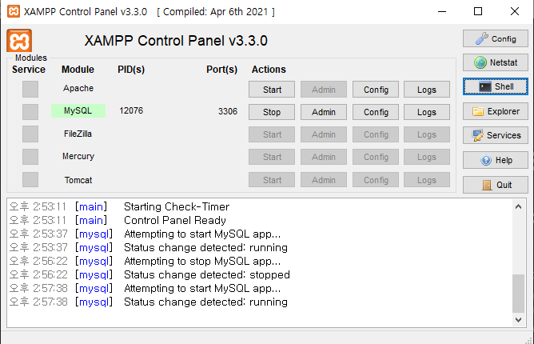
Task: Click the MySQL port value 3306
Action: pyautogui.click(x=228, y=111)
